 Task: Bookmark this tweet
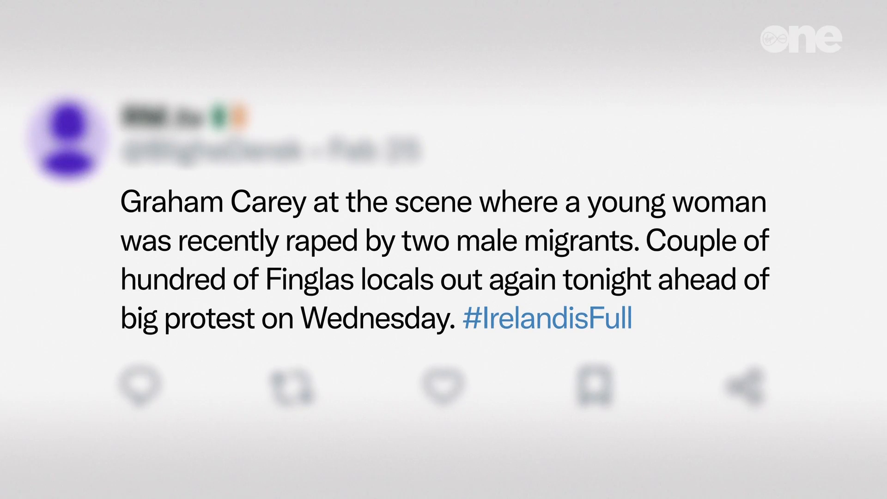[594, 385]
